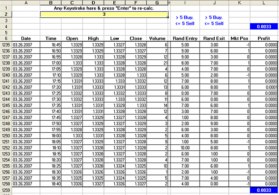Screen dimensions: 279x195
Task: Select column C header
Action: [x=72, y=3]
